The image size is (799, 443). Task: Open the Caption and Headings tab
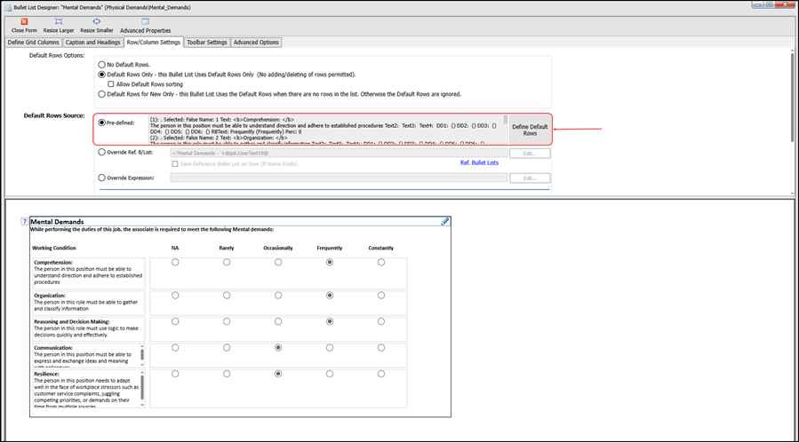point(92,43)
